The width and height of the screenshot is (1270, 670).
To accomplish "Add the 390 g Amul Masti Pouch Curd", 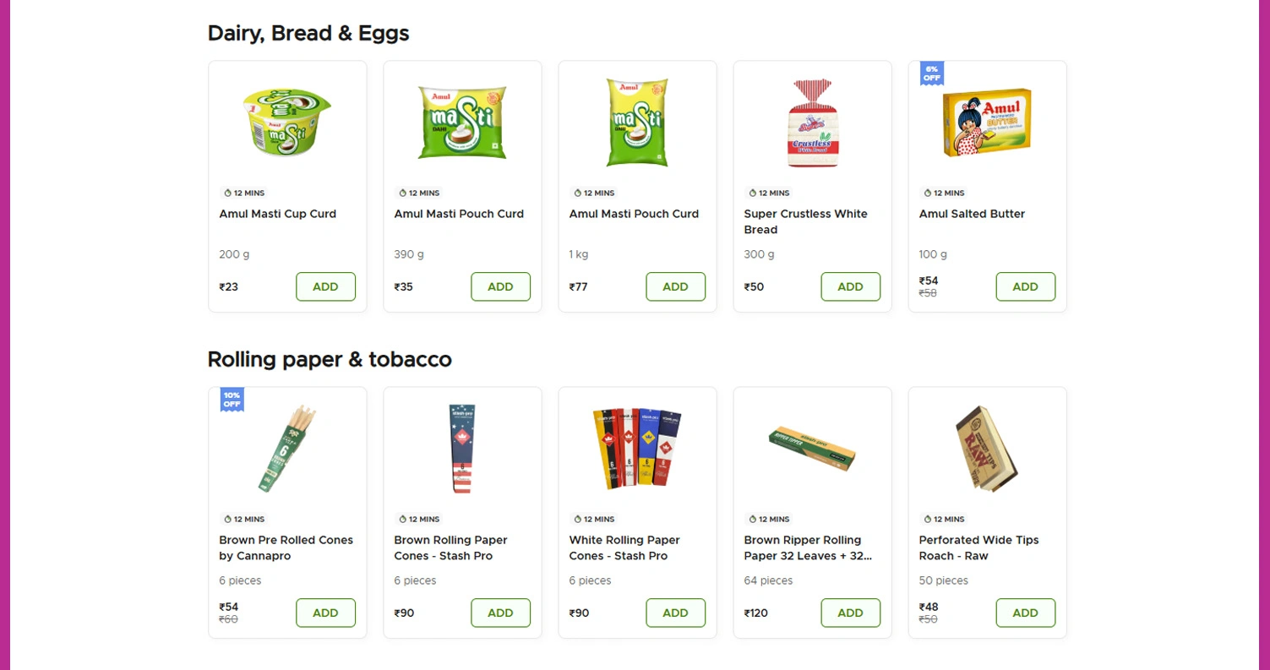I will (x=500, y=286).
